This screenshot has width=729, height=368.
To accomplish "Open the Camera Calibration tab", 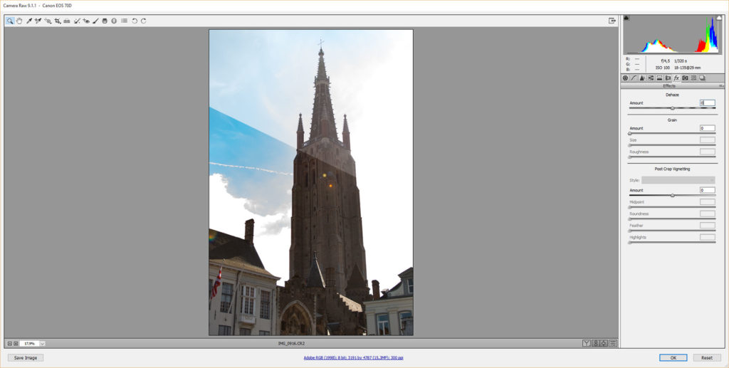I will tap(685, 78).
